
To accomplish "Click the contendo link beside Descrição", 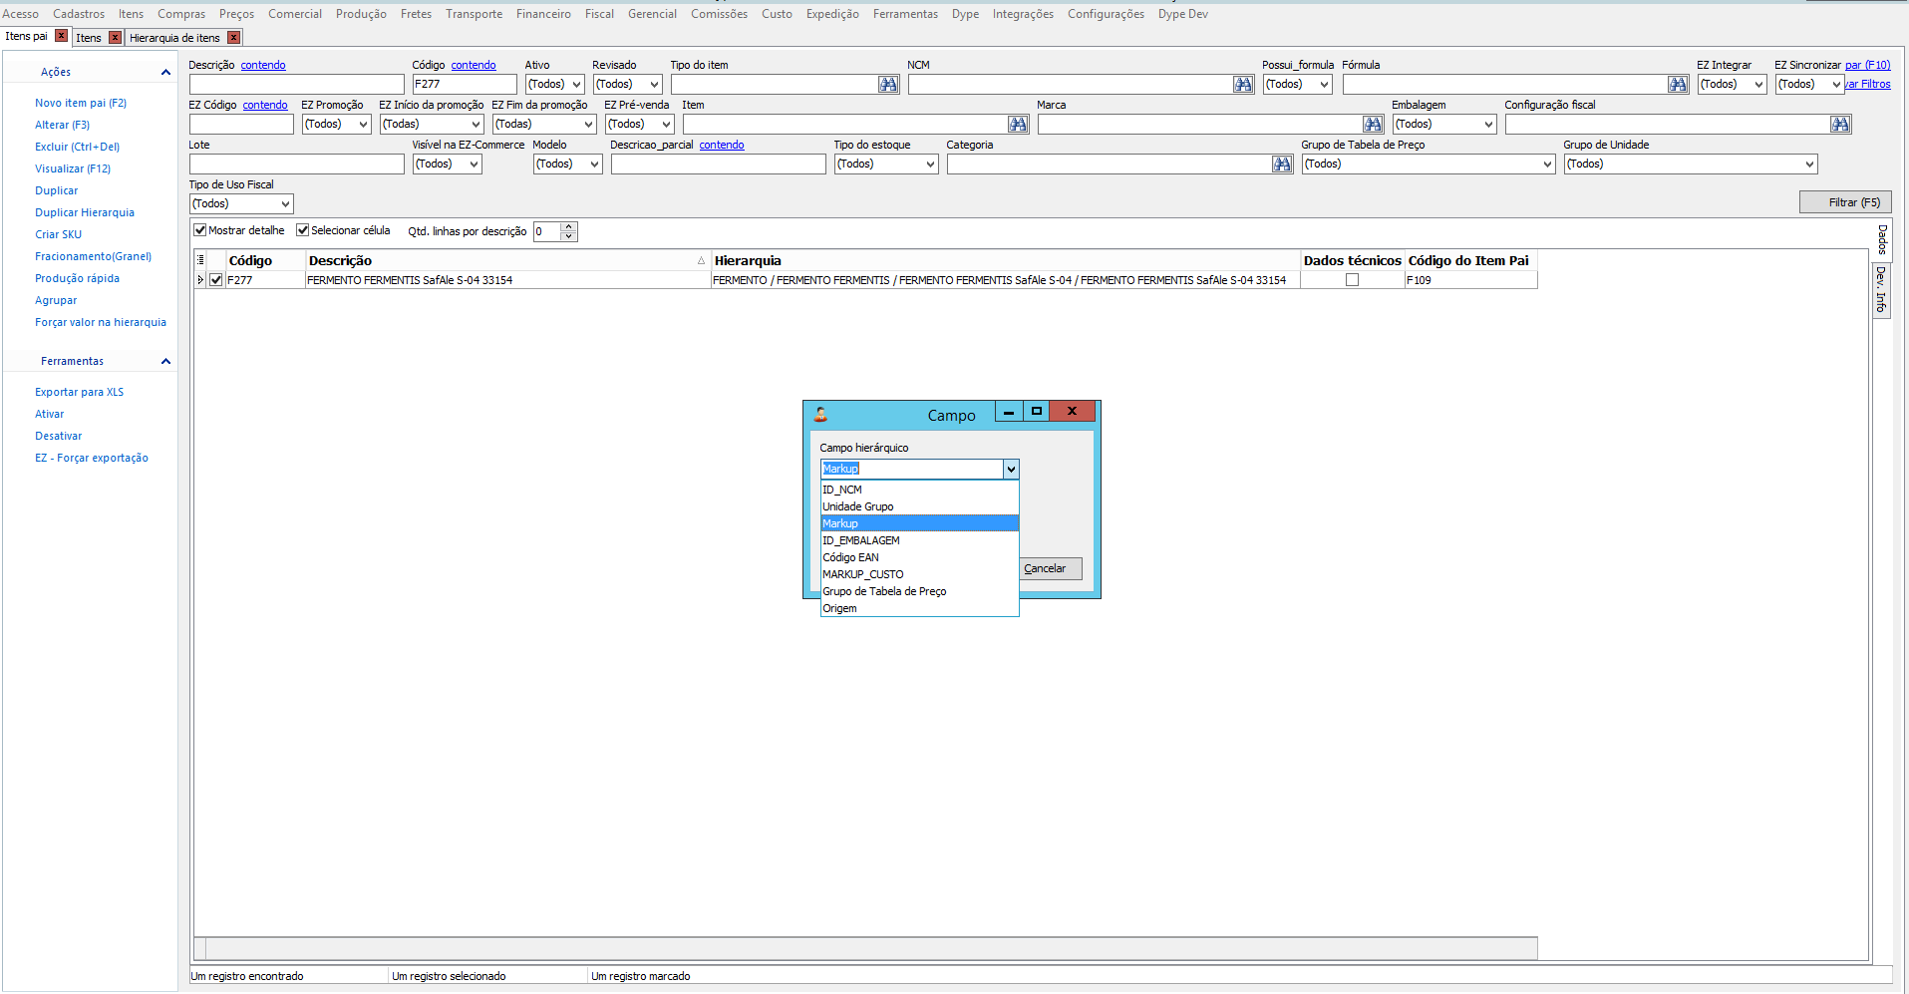I will tap(263, 65).
